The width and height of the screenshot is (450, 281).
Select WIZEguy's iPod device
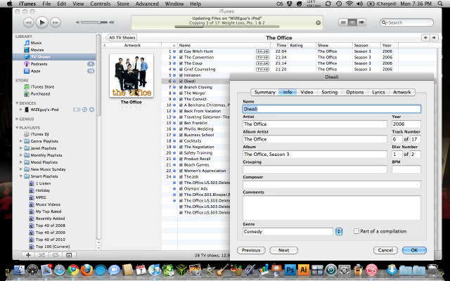[44, 110]
